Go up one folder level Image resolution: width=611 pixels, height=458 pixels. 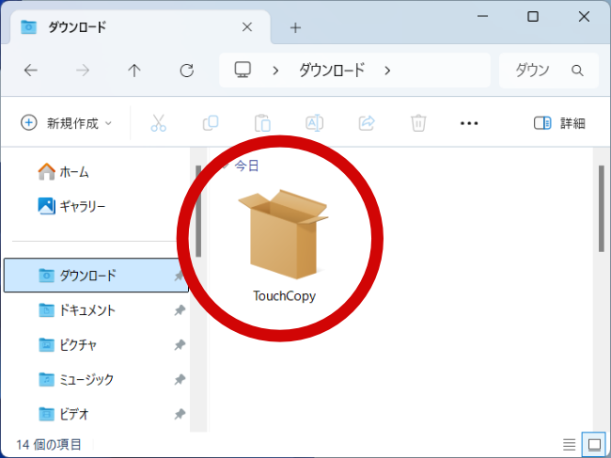[x=134, y=71]
